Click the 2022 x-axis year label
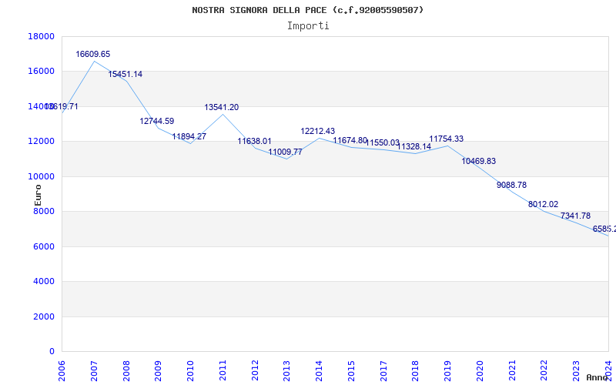 544,370
